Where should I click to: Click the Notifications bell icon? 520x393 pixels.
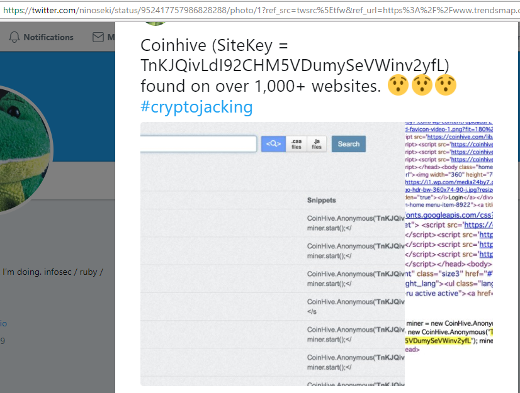click(14, 37)
